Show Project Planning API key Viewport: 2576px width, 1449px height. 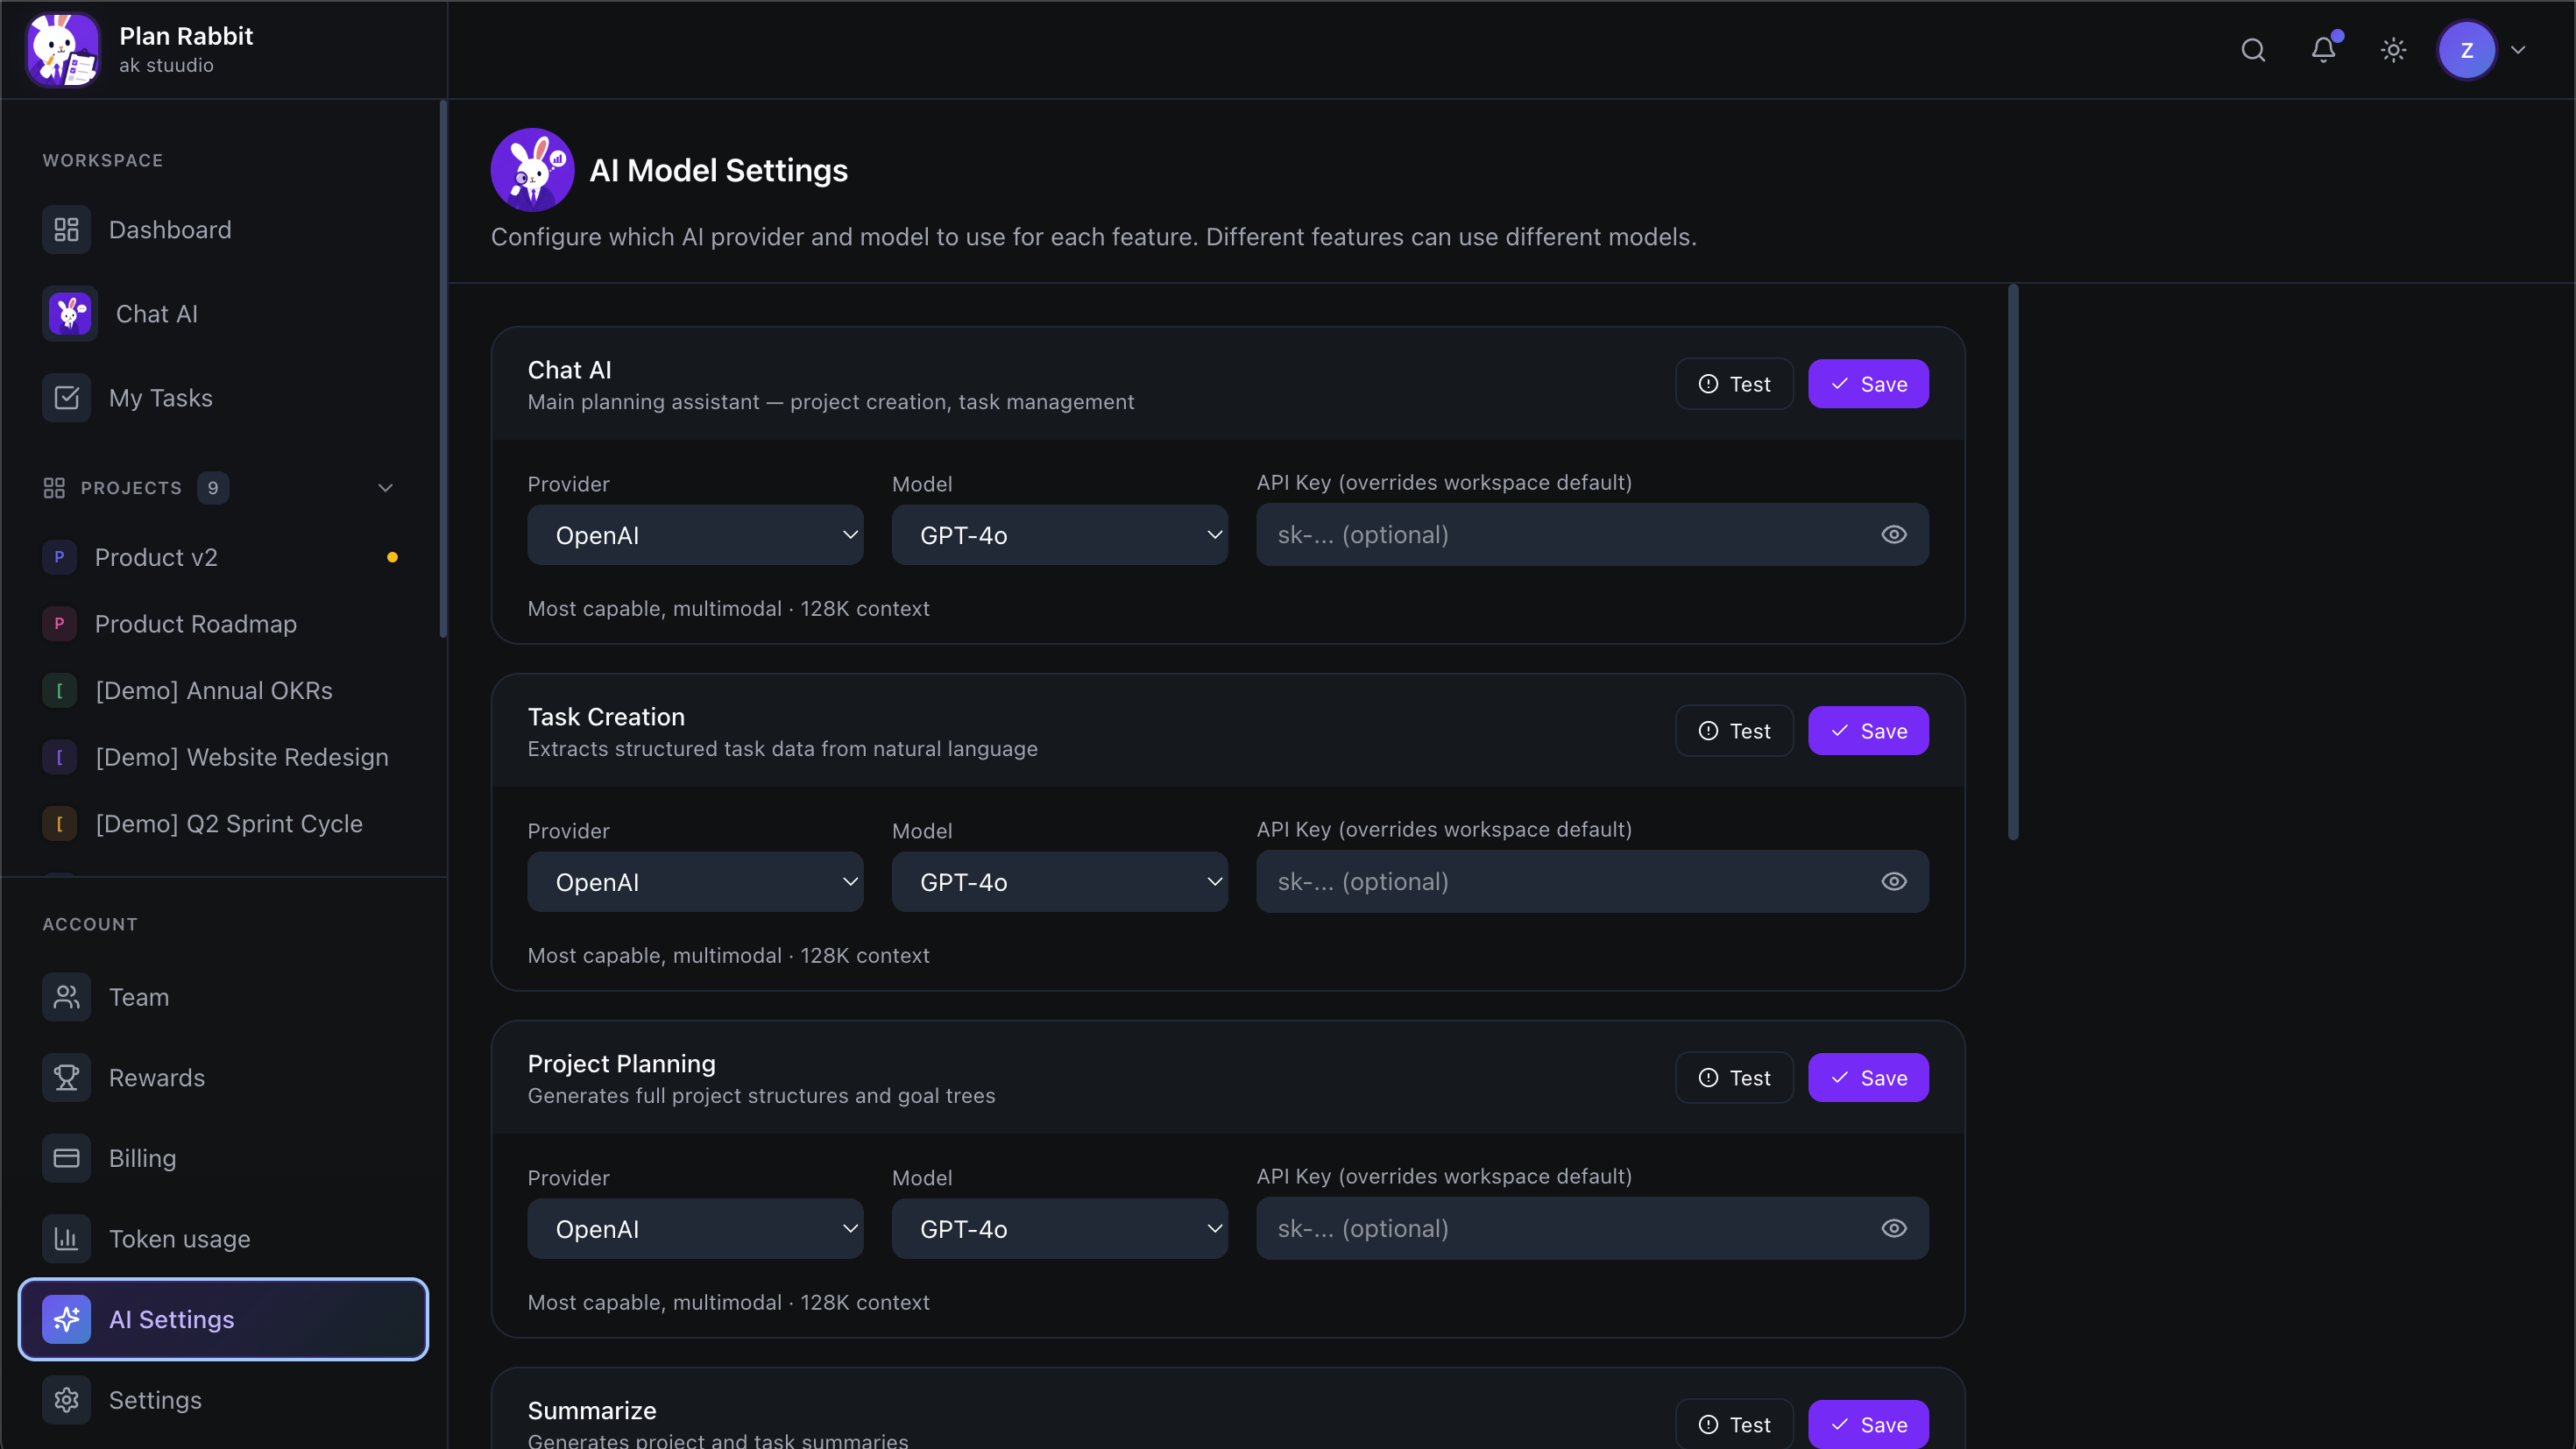coord(1894,1229)
